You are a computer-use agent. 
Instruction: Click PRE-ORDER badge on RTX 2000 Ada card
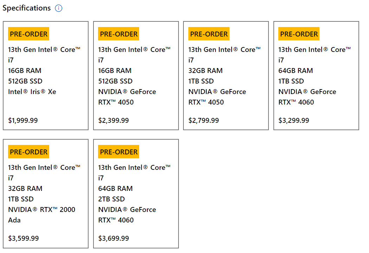click(28, 152)
